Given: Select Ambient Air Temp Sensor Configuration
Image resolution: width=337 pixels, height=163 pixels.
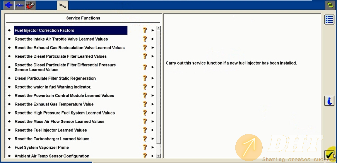Looking at the screenshot, I should tap(52, 156).
